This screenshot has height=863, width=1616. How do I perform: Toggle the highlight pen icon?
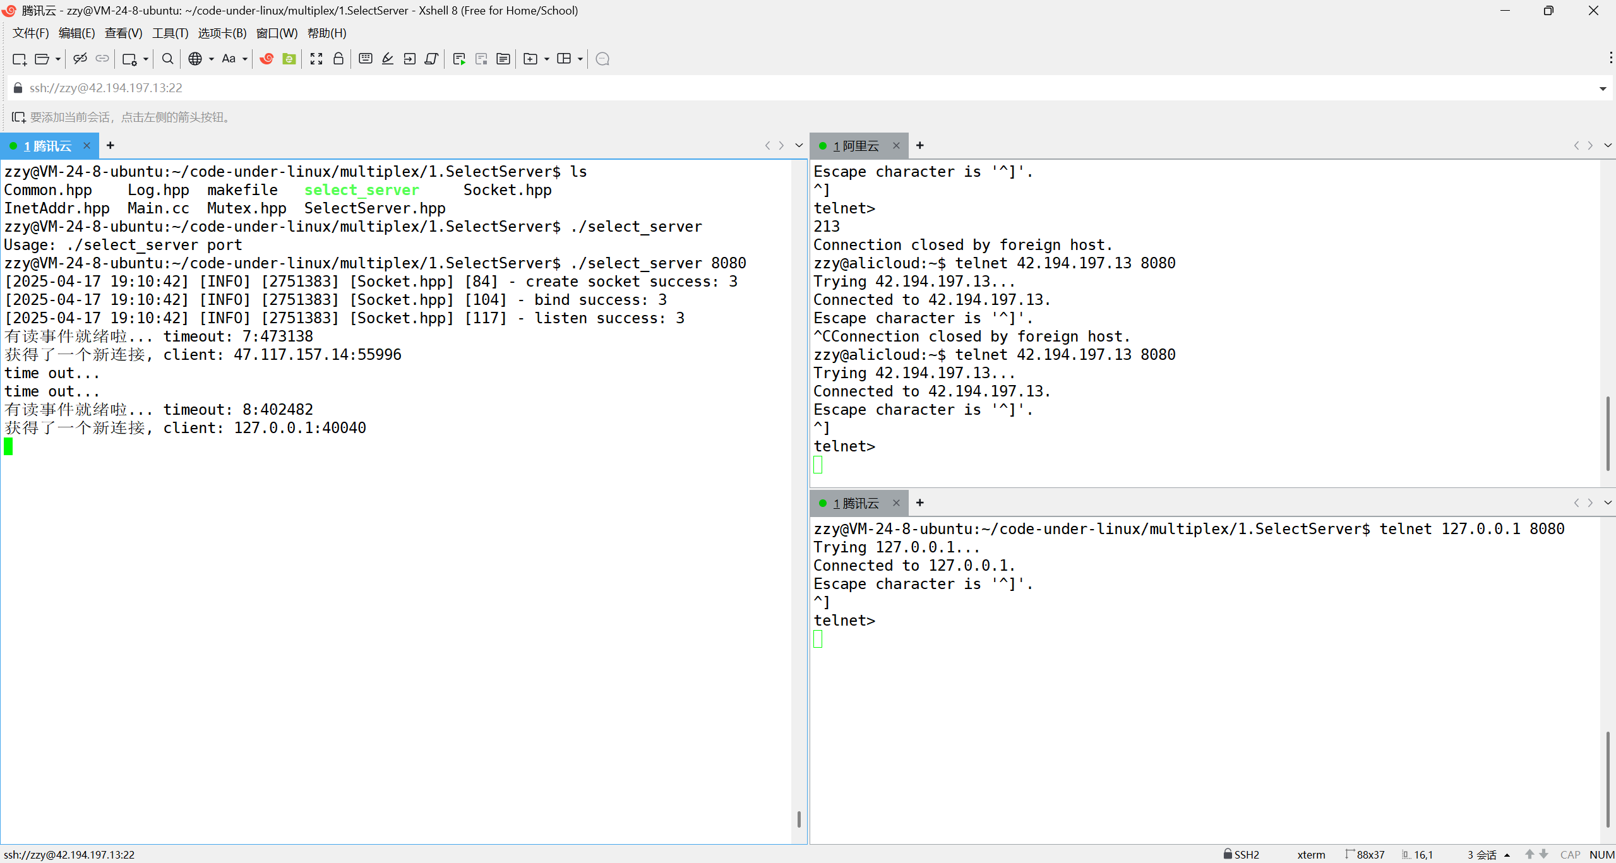coord(388,59)
